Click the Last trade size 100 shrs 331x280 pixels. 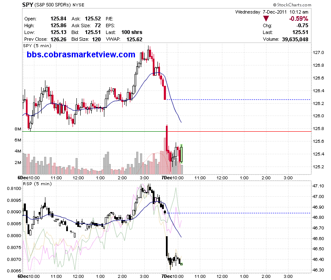132,32
